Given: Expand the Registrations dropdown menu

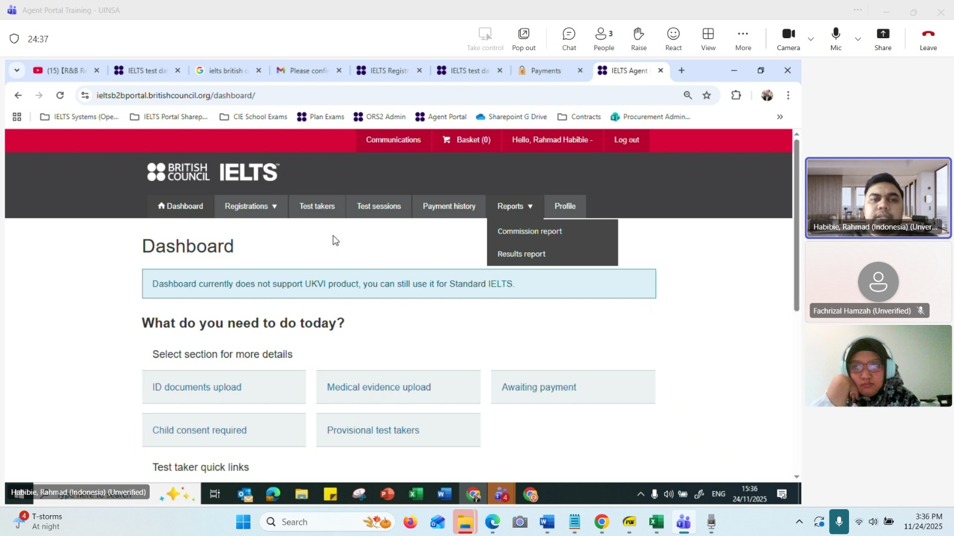Looking at the screenshot, I should [250, 206].
